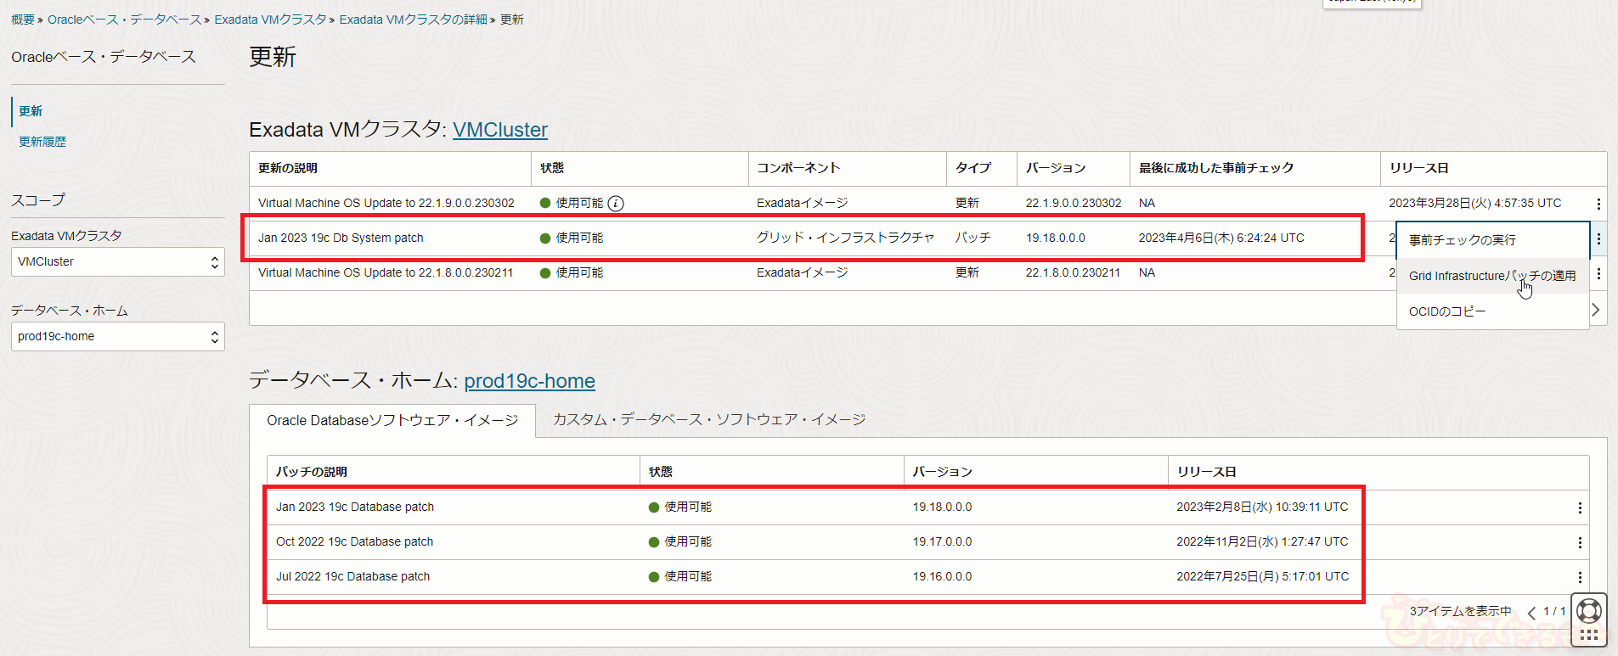
Task: Expand the Exadata VMクラスタ scope dropdown
Action: (x=117, y=262)
